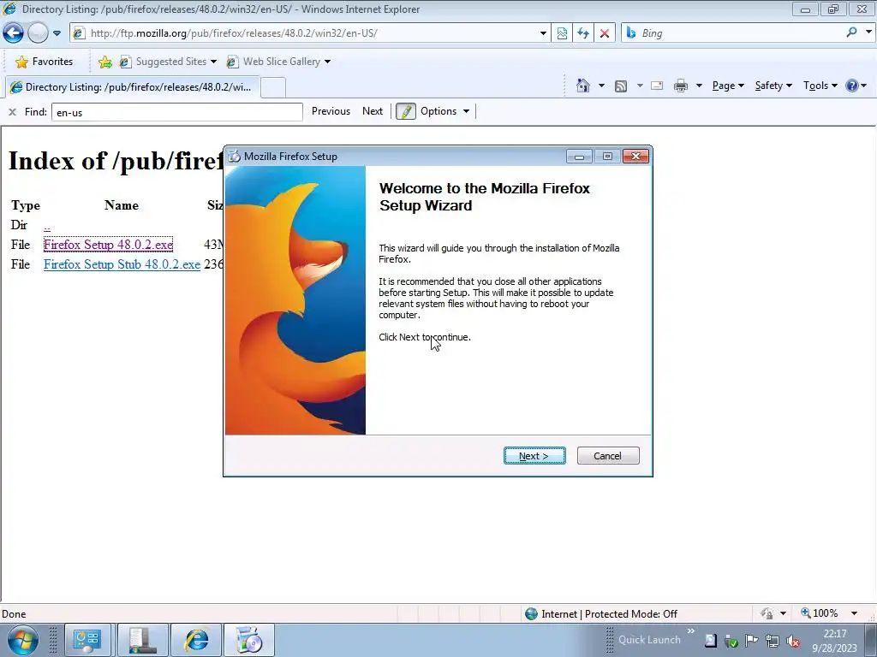This screenshot has width=877, height=657.
Task: Switch to Firefox installer taskbar icon
Action: pyautogui.click(x=249, y=640)
